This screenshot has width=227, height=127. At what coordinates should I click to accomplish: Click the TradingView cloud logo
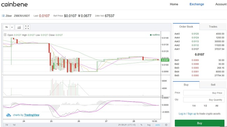8,115
